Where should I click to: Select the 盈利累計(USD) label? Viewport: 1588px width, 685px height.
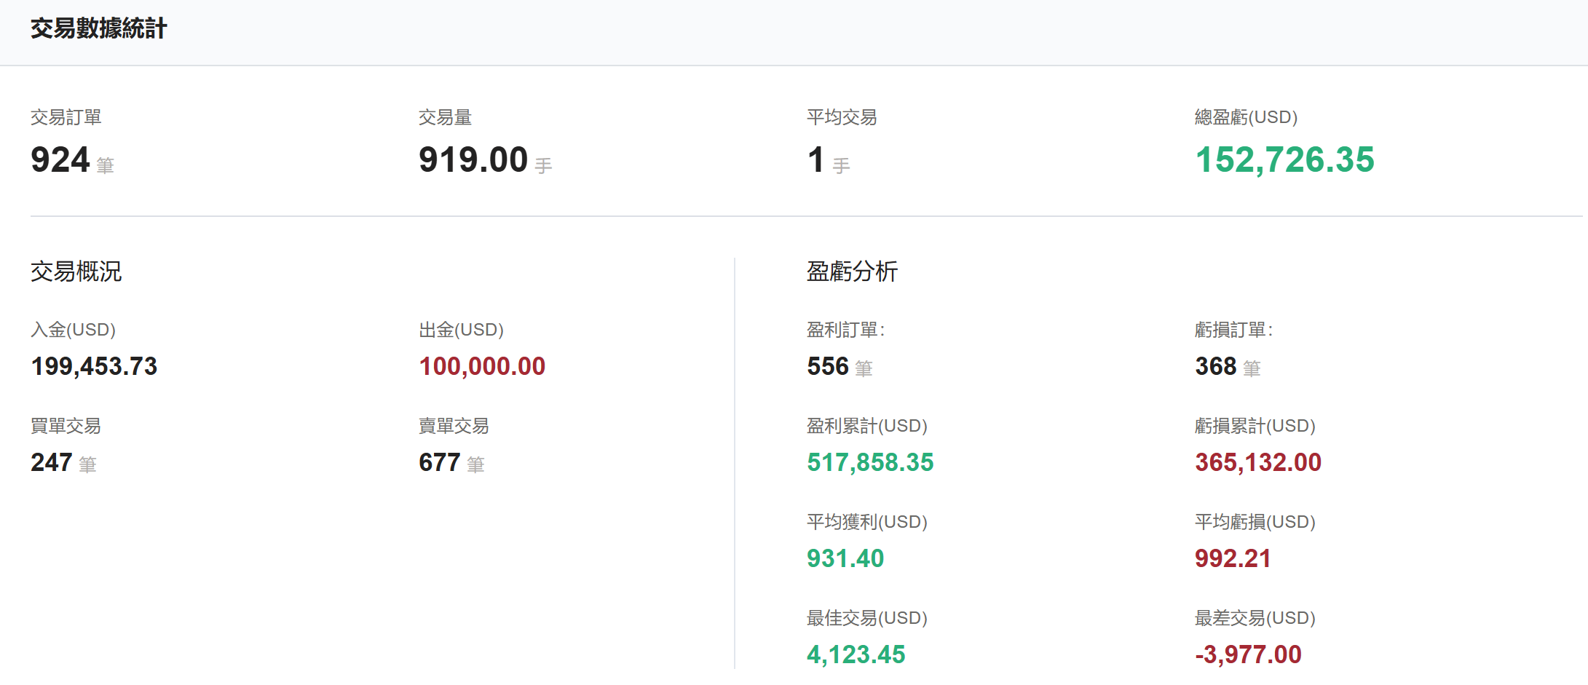[867, 426]
